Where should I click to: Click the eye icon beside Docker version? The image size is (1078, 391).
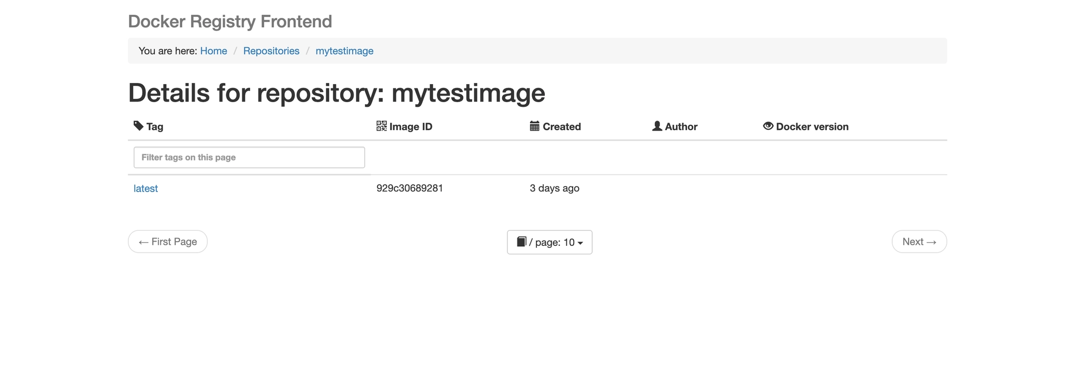pyautogui.click(x=768, y=126)
